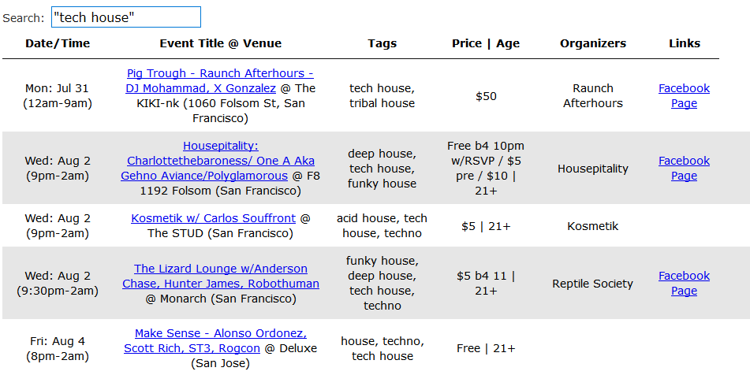Open Kosmetik w/ Carlos Souffront event link
The height and width of the screenshot is (375, 750).
click(213, 218)
